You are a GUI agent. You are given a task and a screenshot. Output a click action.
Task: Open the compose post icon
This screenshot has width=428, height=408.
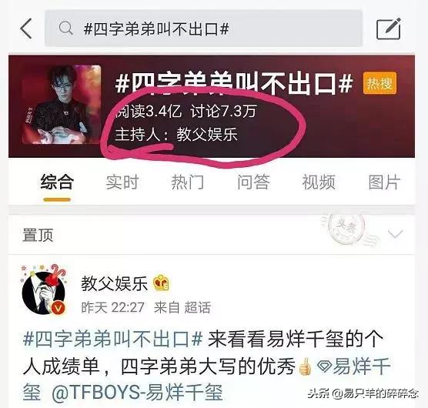coord(389,28)
